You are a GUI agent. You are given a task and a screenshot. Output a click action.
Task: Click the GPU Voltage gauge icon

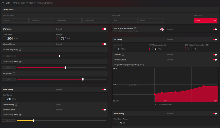click(x=58, y=38)
